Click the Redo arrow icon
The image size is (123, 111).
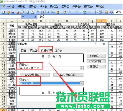coord(77,12)
